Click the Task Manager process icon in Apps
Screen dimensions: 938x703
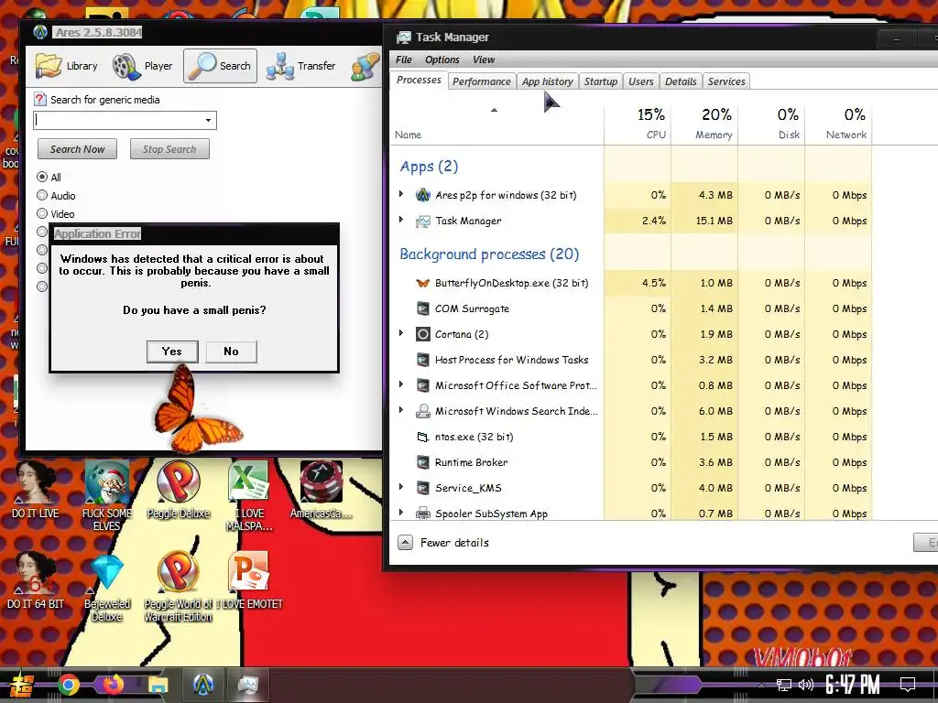coord(423,222)
